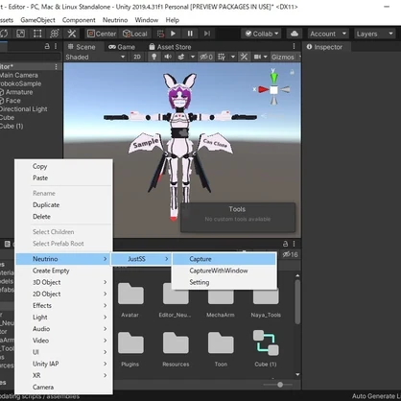The width and height of the screenshot is (401, 401).
Task: Select Main Camera in Hierarchy
Action: point(19,75)
